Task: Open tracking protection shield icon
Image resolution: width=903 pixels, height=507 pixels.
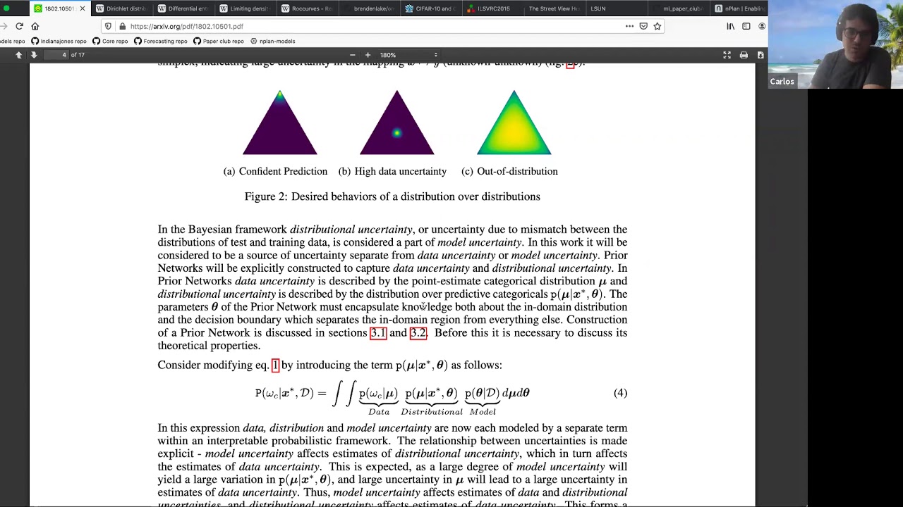Action: [108, 26]
